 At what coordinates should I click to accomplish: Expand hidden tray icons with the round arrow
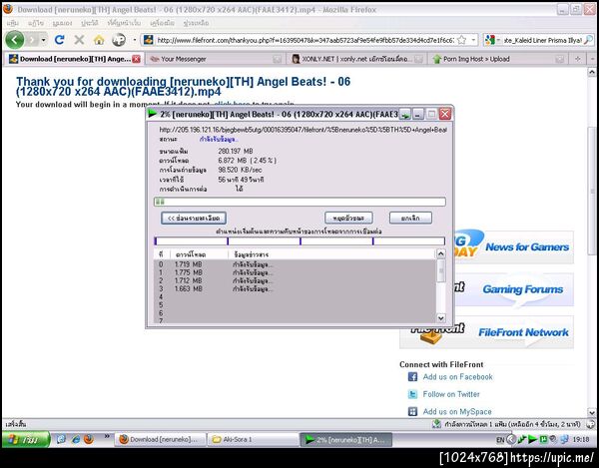511,440
